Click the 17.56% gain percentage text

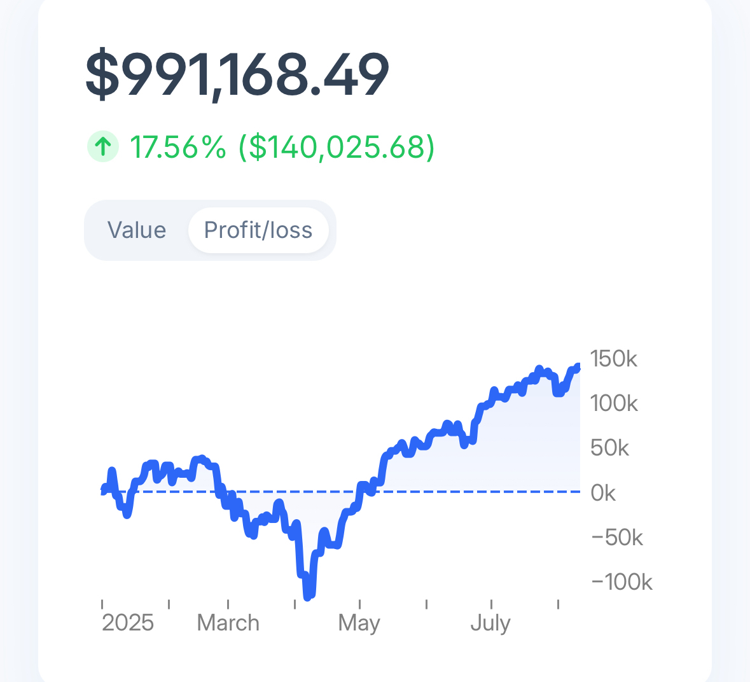[178, 147]
